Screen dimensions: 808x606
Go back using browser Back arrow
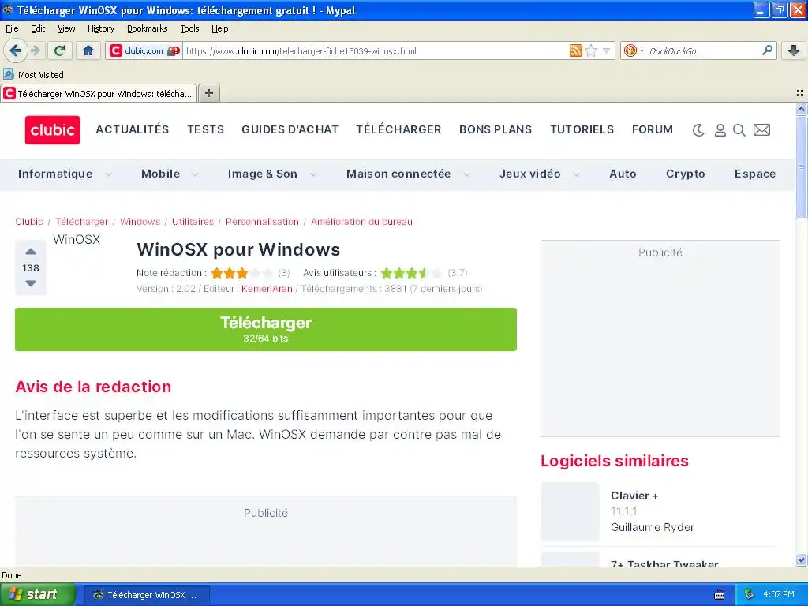pos(15,50)
